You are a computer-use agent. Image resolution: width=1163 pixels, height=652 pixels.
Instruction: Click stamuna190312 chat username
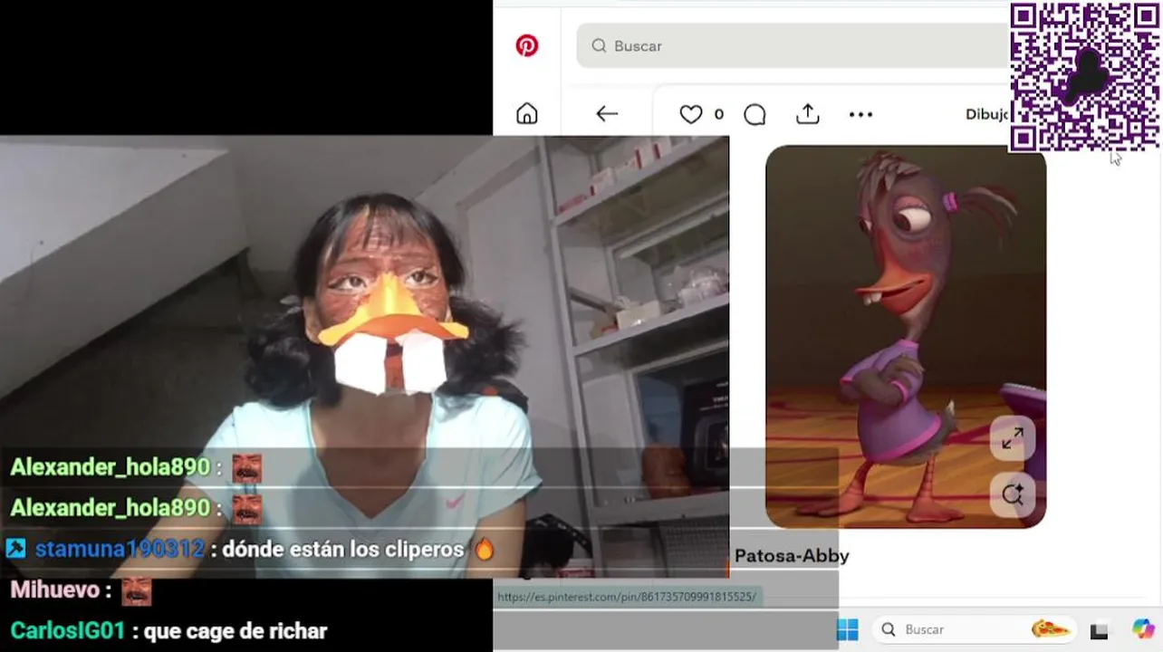[120, 549]
